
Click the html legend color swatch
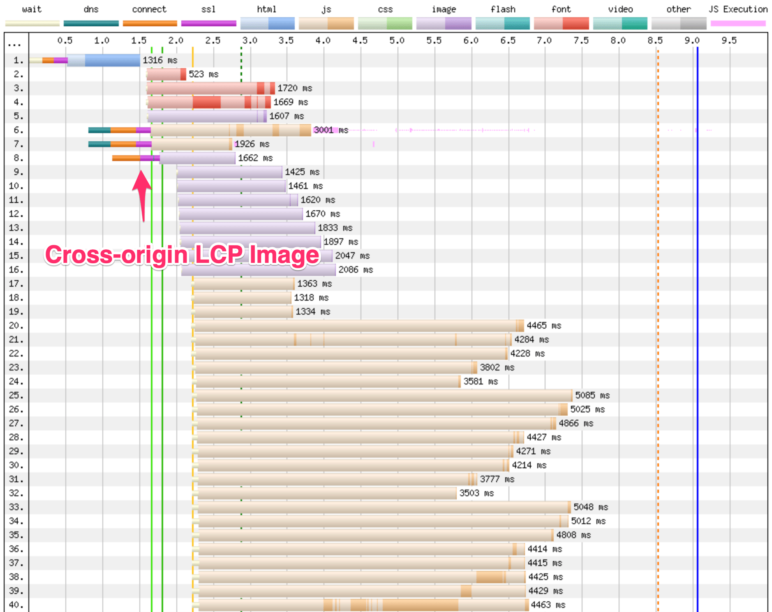[267, 23]
